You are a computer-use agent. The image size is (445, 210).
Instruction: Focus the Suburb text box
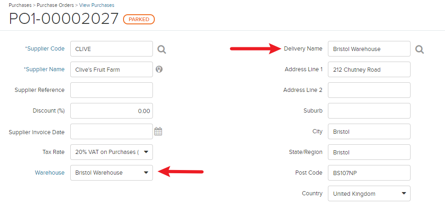369,111
